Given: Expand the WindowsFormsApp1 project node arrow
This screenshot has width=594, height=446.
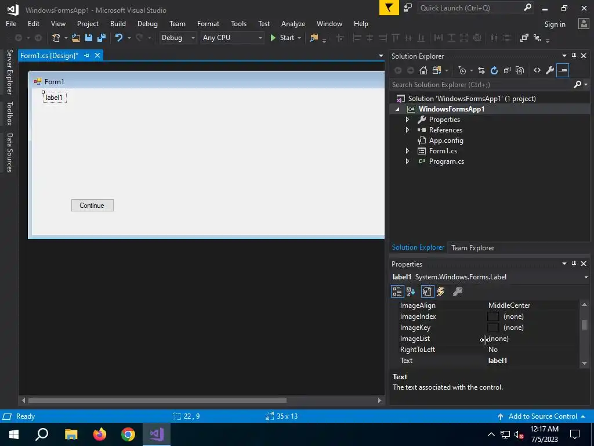Looking at the screenshot, I should pos(397,109).
